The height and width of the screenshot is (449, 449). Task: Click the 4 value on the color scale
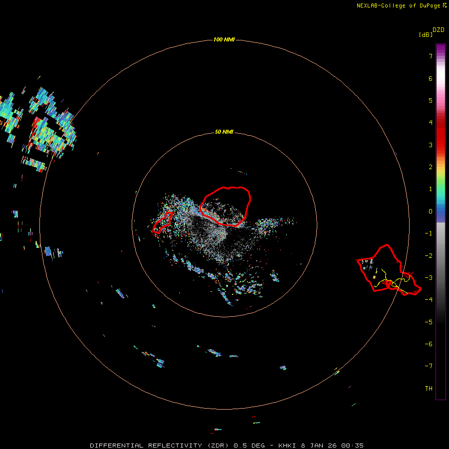tap(431, 122)
